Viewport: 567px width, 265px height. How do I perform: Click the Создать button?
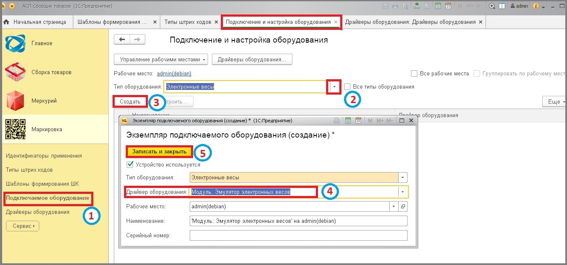pyautogui.click(x=130, y=101)
